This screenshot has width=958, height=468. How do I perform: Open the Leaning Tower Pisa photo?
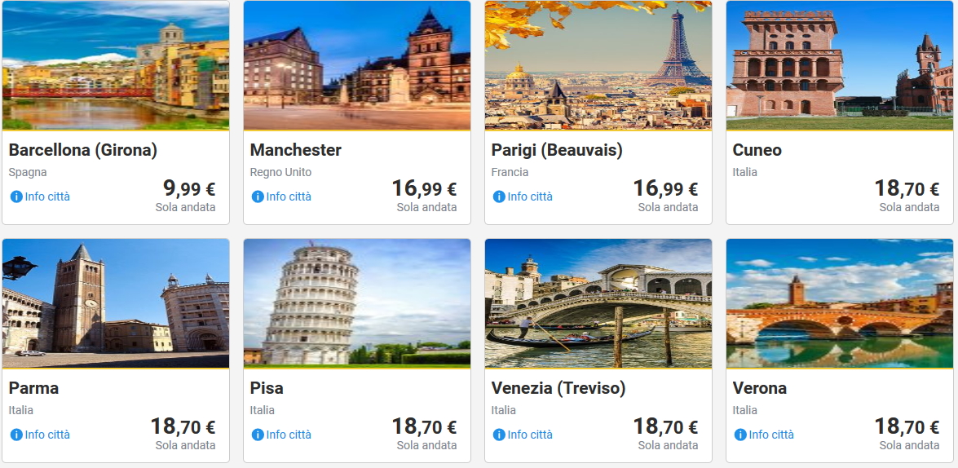(357, 303)
